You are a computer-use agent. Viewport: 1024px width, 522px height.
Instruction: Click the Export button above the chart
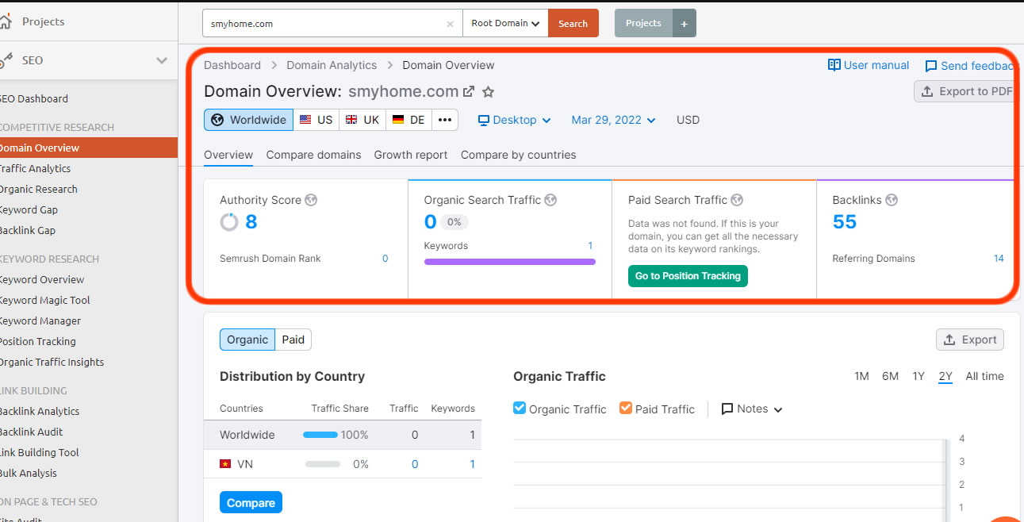pos(970,340)
